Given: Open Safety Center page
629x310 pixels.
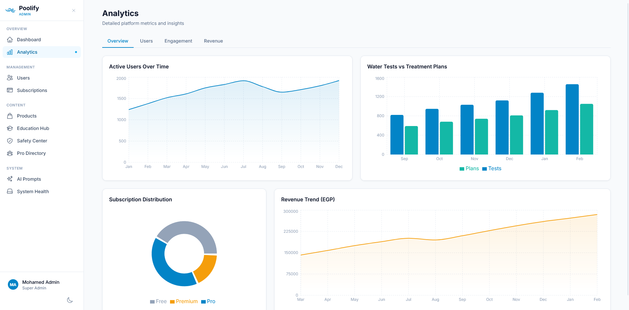Looking at the screenshot, I should 42,141.
